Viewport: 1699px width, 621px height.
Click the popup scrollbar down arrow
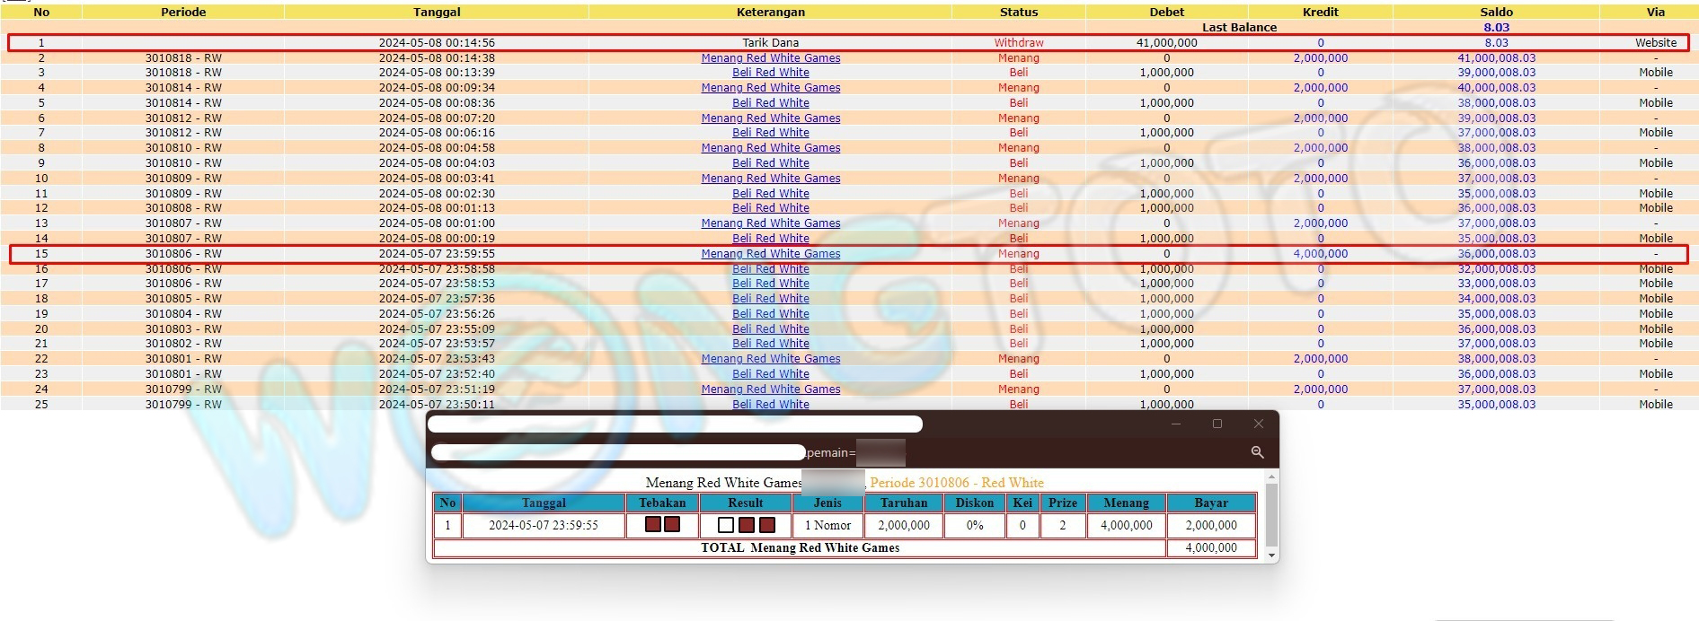tap(1270, 555)
